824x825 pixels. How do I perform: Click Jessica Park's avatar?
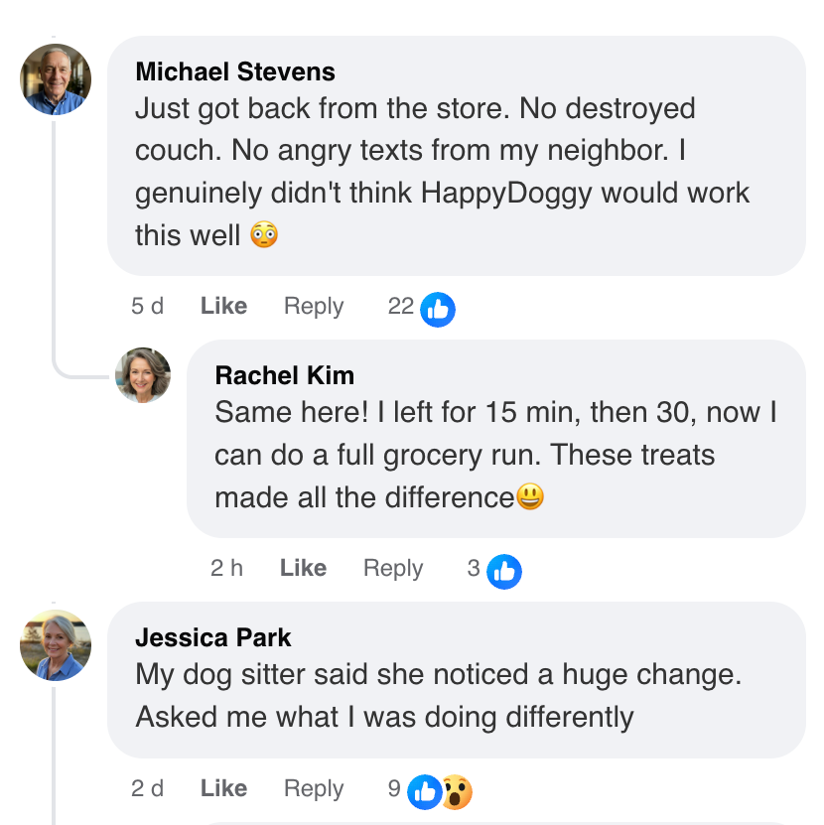(56, 645)
